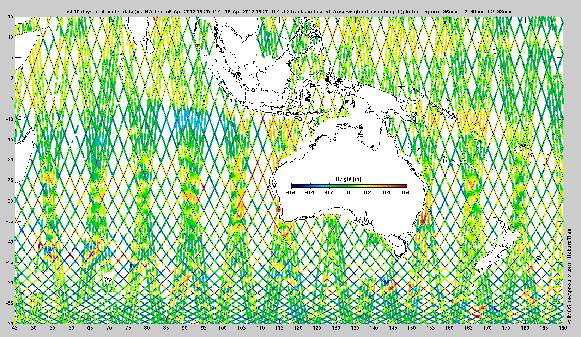Pick the dark red end of the height colorbar

coord(405,186)
